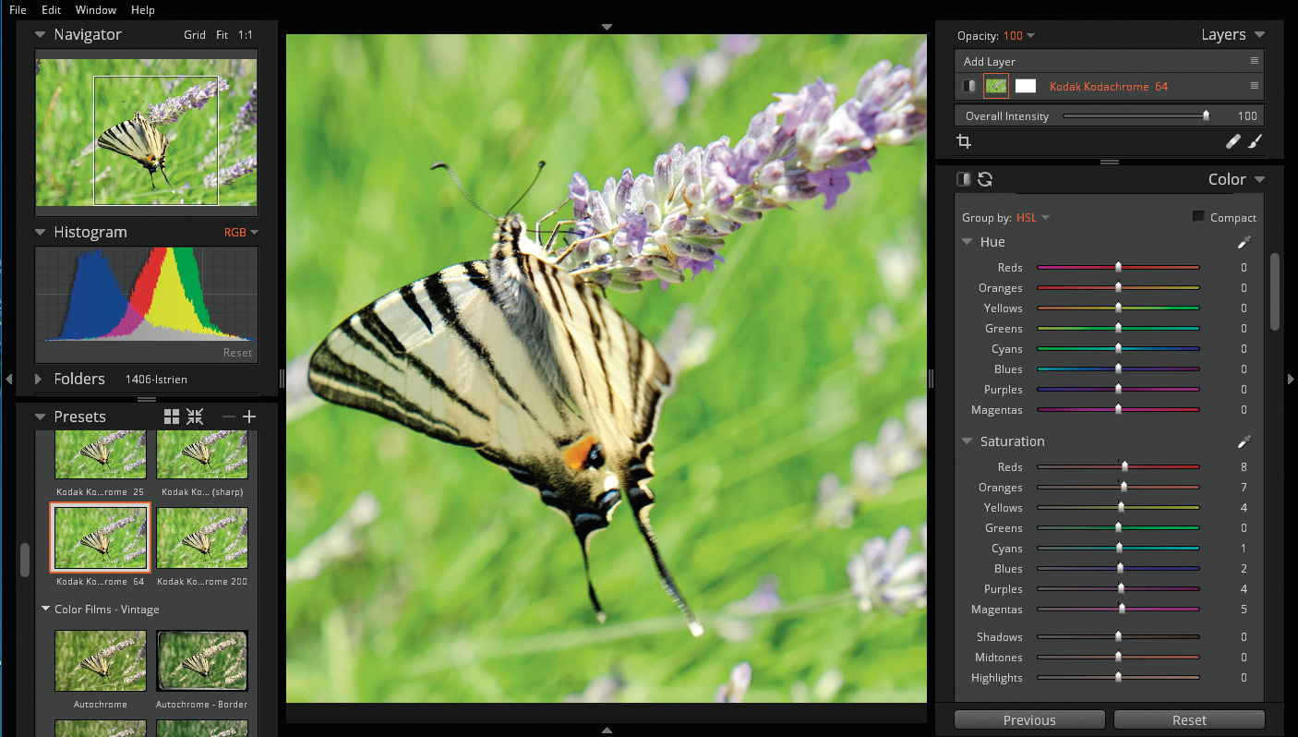Viewport: 1298px width, 737px height.
Task: Open the Histogram RGB channel dropdown
Action: (240, 232)
